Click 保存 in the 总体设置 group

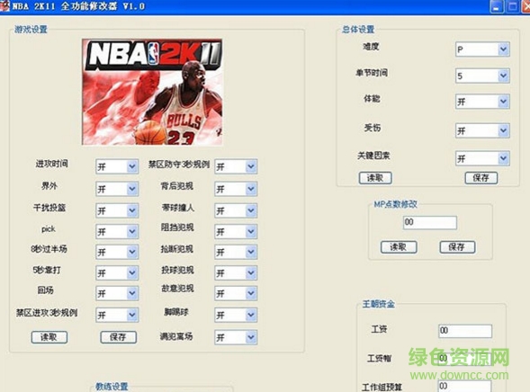pos(481,178)
